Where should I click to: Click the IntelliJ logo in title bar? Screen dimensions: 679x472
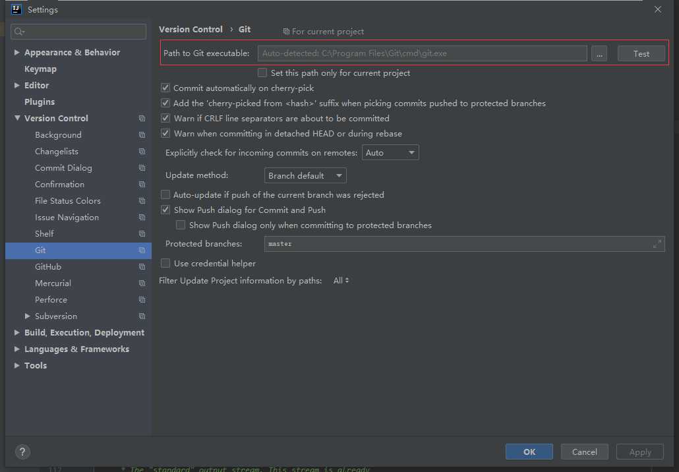coord(16,9)
